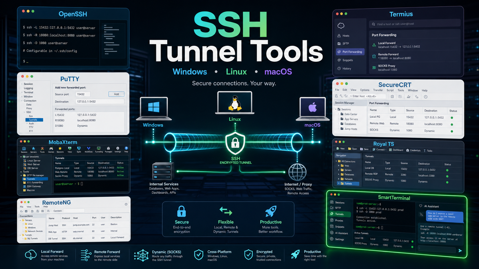The width and height of the screenshot is (479, 269).
Task: Expand Royal TS Databases folder
Action: pos(339,174)
